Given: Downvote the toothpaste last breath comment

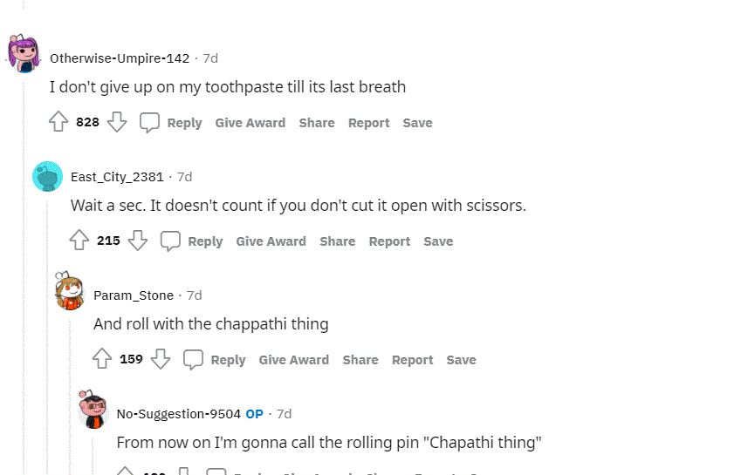Looking at the screenshot, I should [x=117, y=122].
